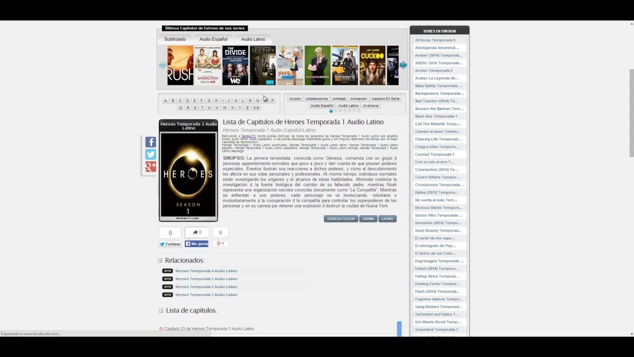Image resolution: width=634 pixels, height=357 pixels.
Task: Click the Twittear button
Action: (170, 244)
